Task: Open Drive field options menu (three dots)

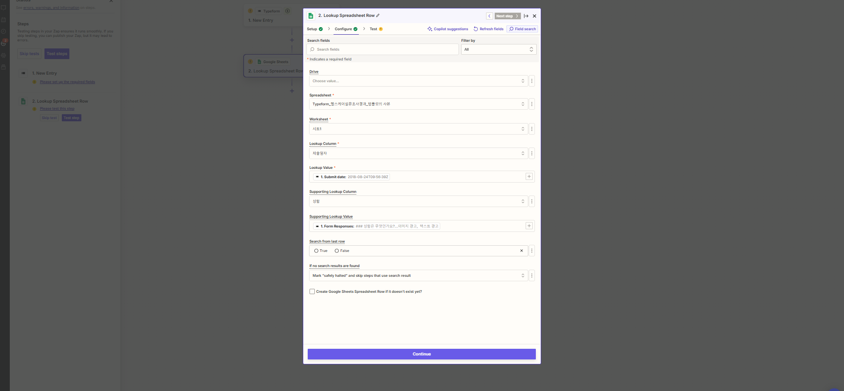Action: click(532, 81)
